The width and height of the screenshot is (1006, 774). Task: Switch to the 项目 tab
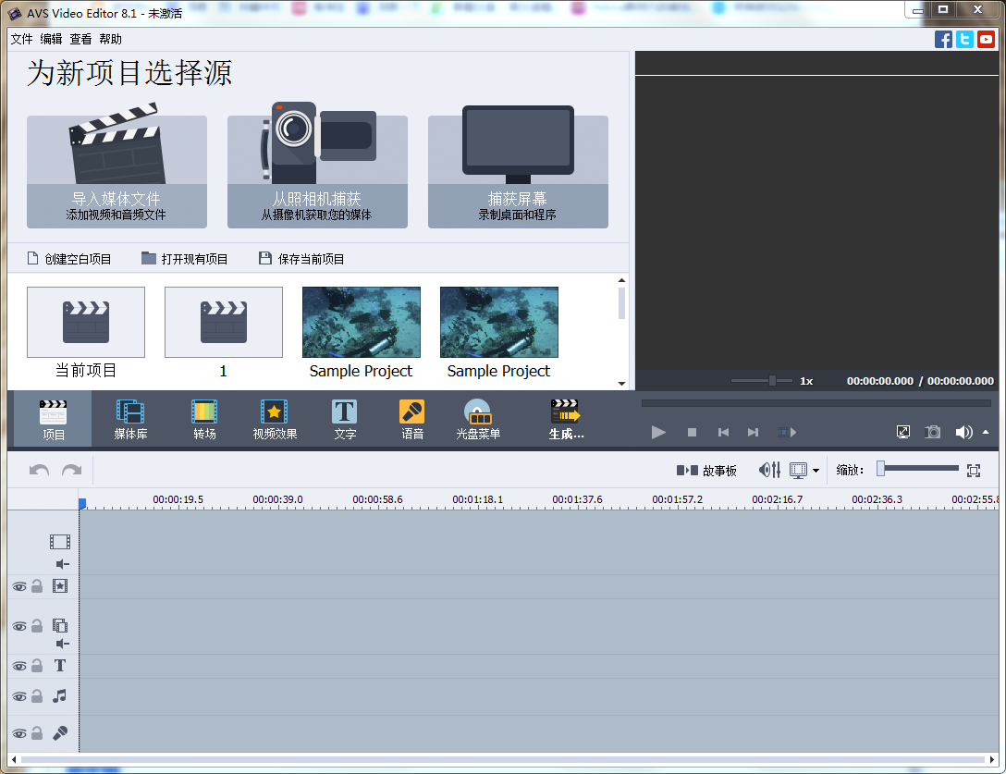tap(54, 419)
